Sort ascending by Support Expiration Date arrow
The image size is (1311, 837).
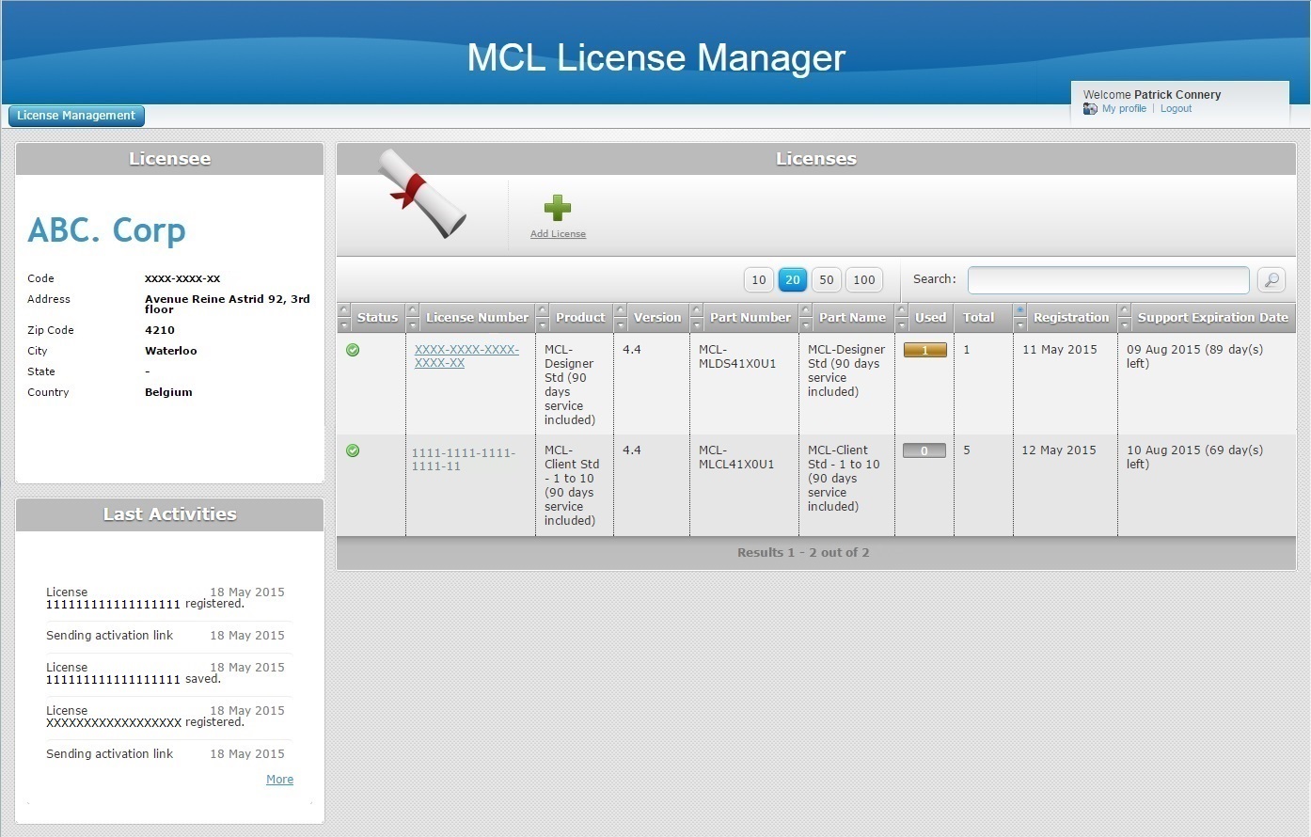(x=1124, y=310)
